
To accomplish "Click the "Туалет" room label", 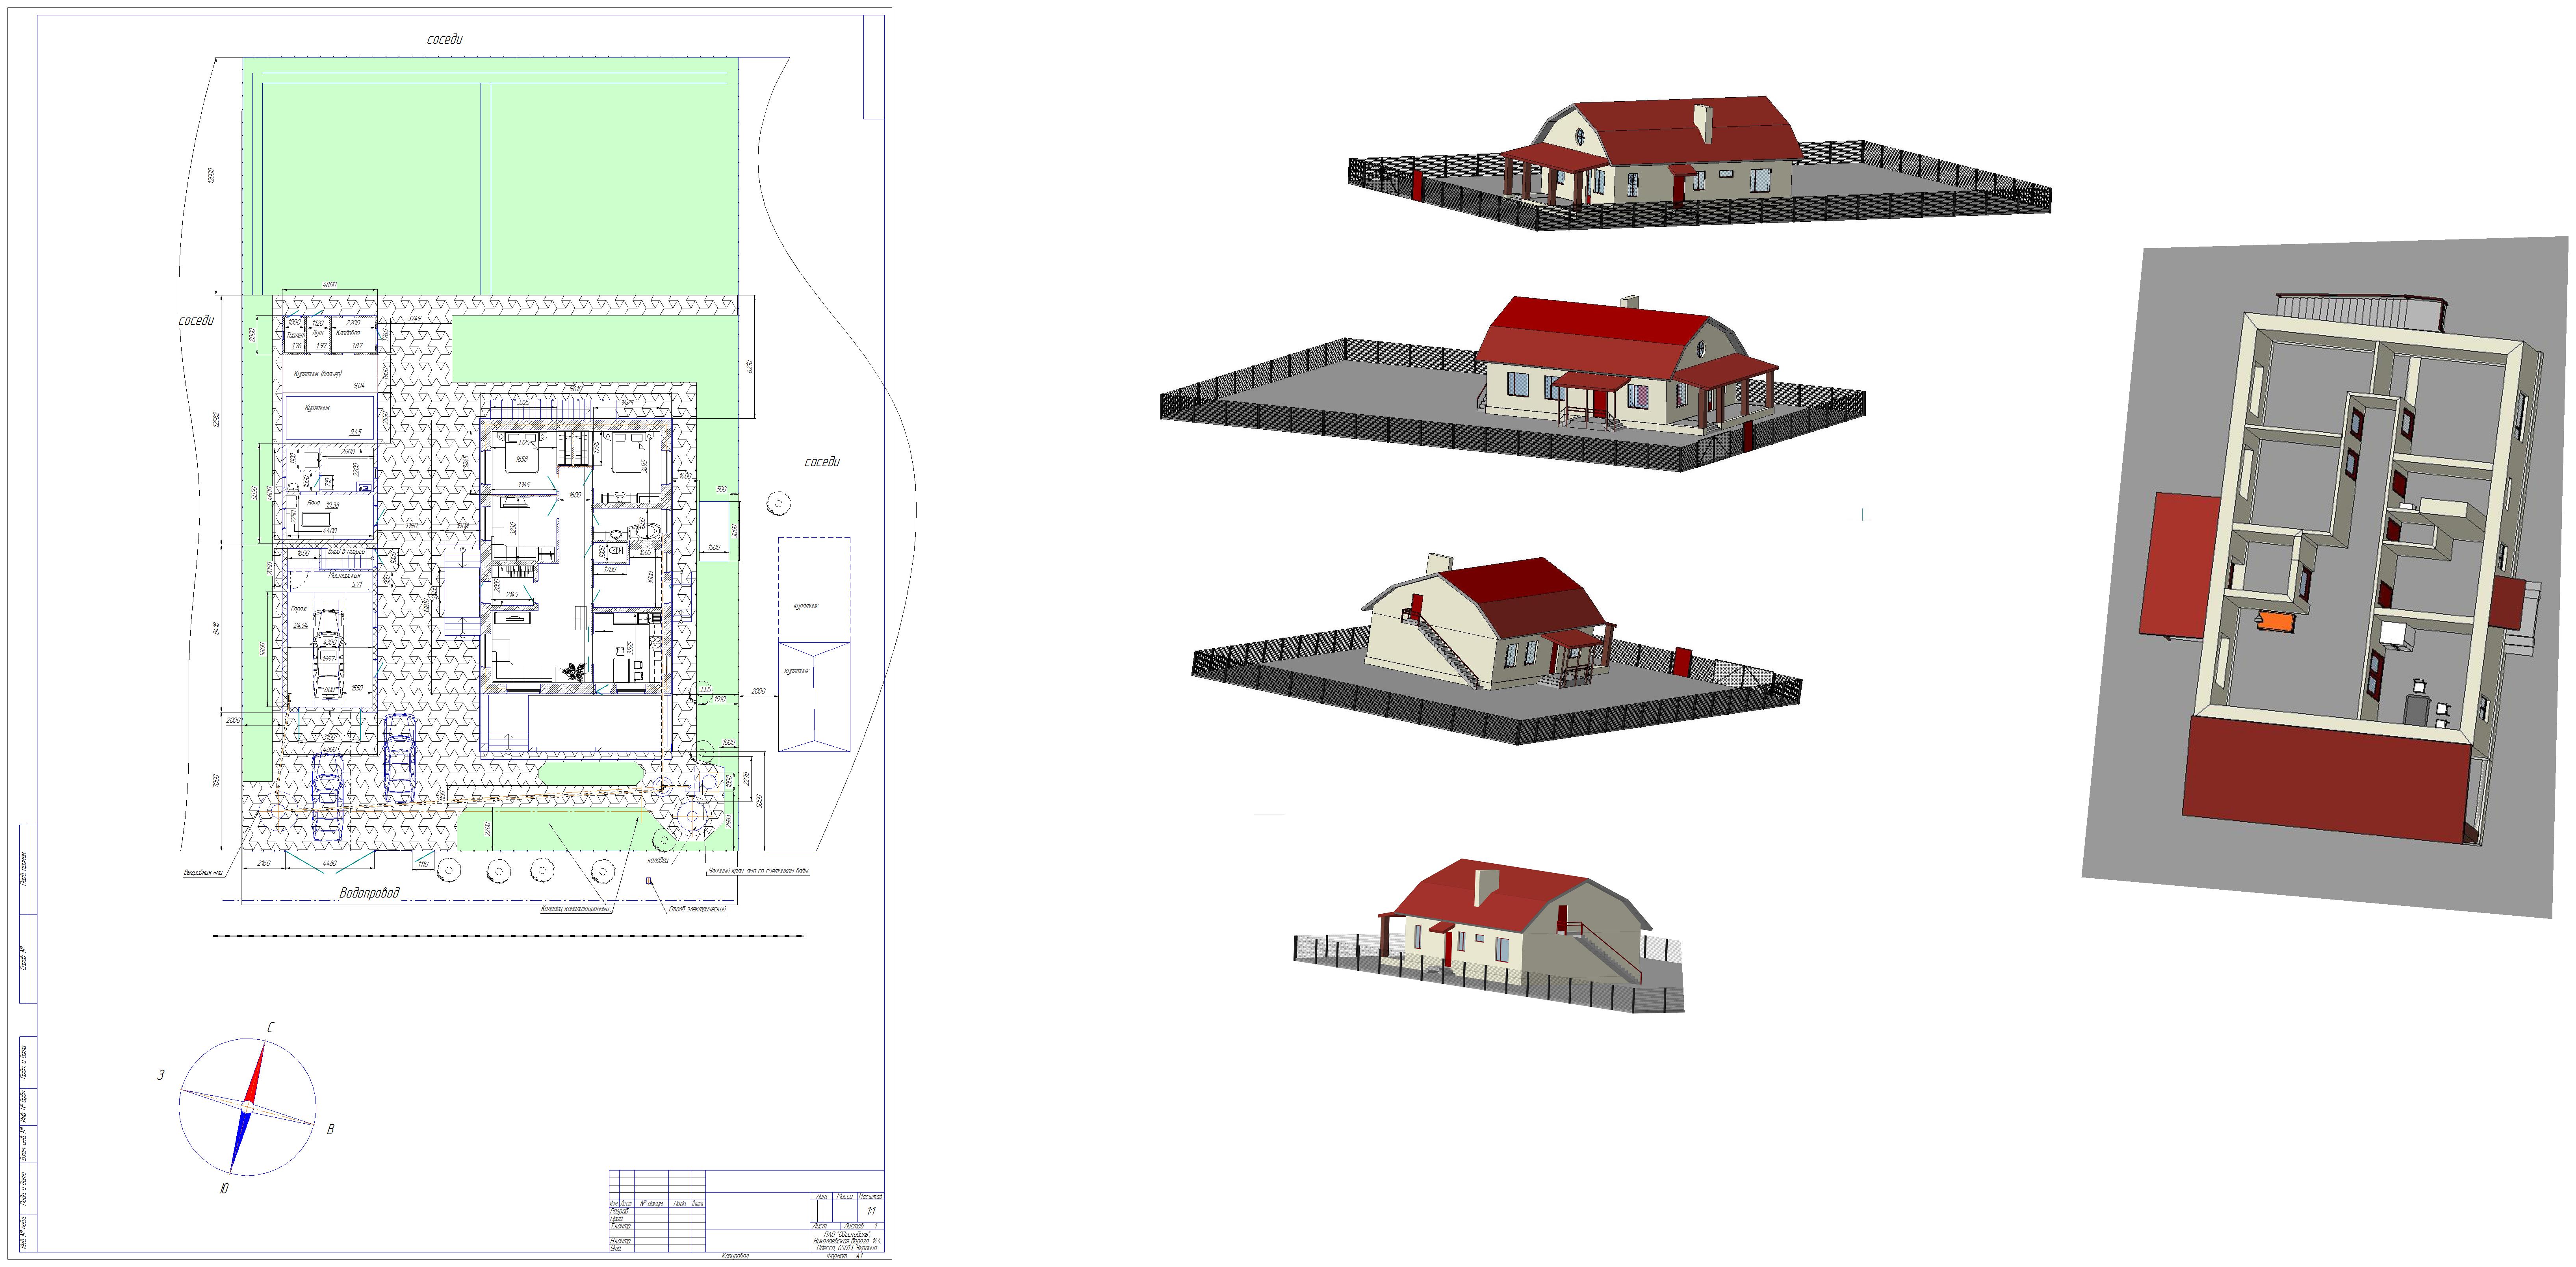I will coord(295,335).
